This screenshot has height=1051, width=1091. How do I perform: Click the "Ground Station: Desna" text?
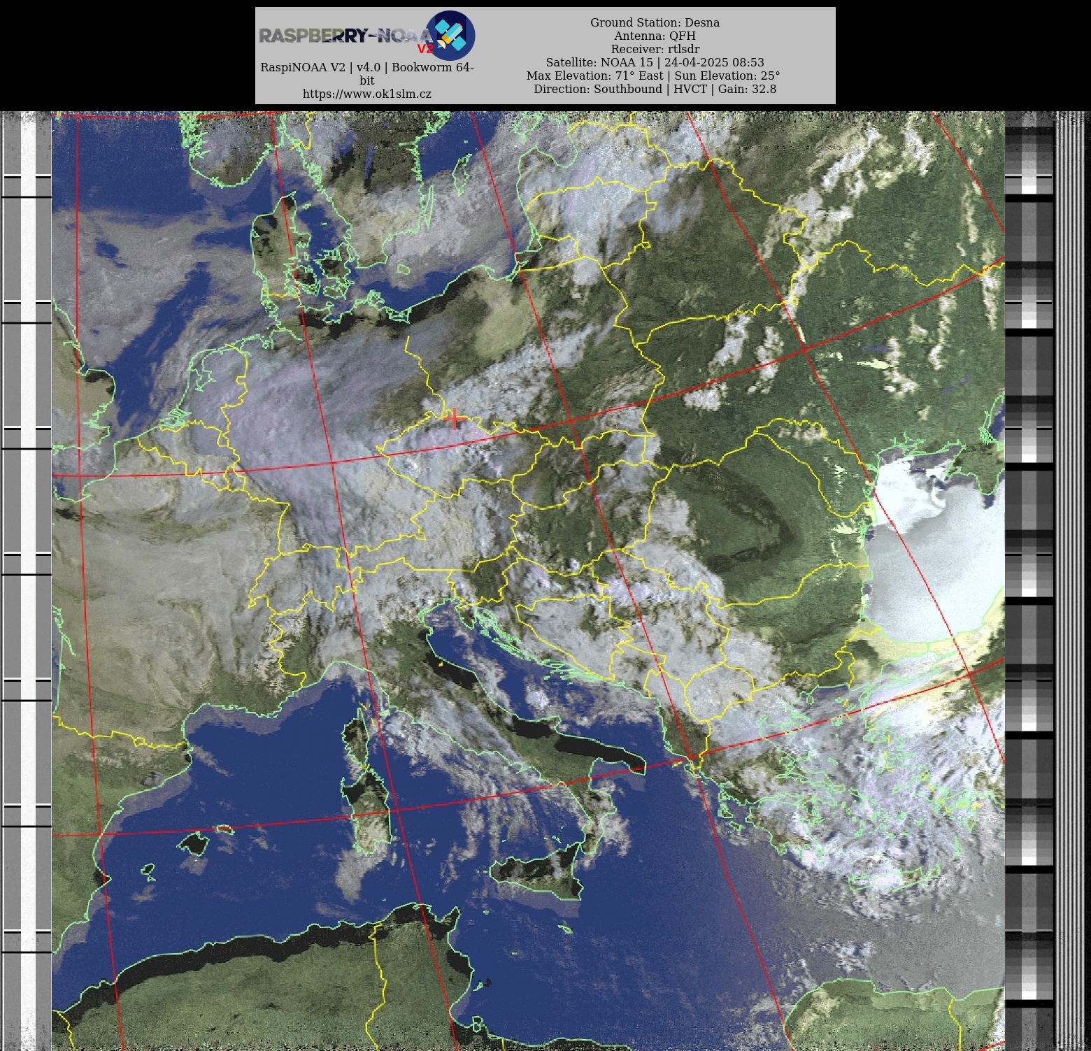pos(655,22)
